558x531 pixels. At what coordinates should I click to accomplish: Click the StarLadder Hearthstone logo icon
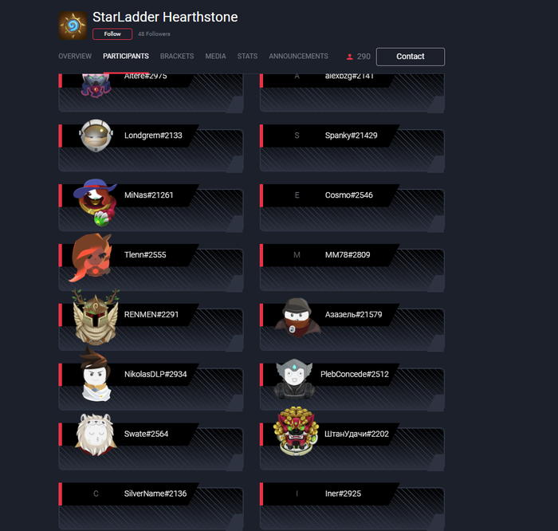[x=73, y=26]
